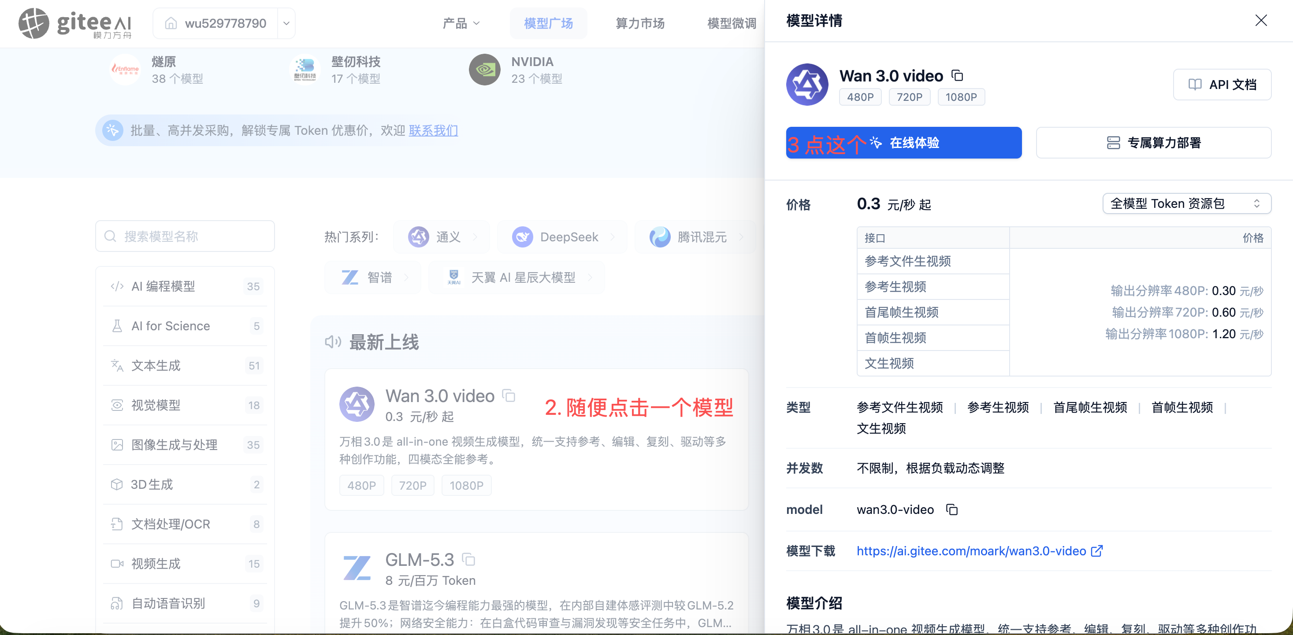Screen dimensions: 1293x635
Task: Select the 3D 生成 category
Action: [185, 484]
